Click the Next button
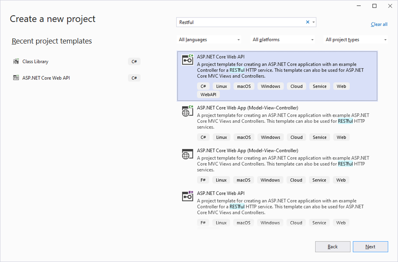Screen dimensions: 398x262 tap(370, 246)
